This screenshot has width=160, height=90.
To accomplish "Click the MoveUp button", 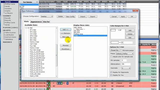I will click(x=65, y=45).
